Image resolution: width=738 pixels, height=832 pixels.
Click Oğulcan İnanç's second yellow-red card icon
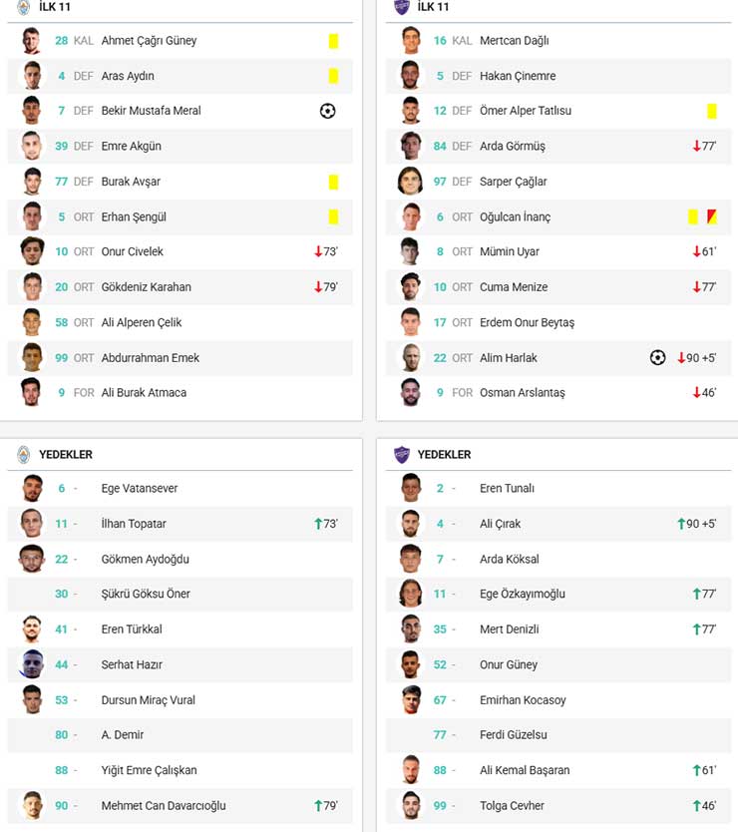coord(711,216)
